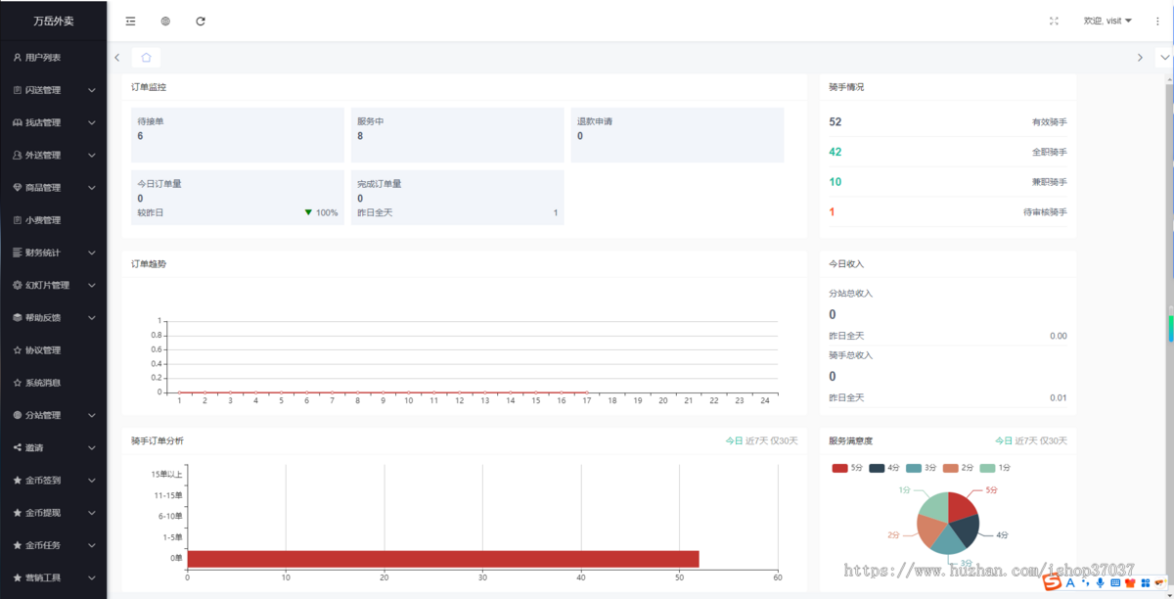The image size is (1174, 599).
Task: Collapse the sidebar with the menu-fold icon
Action: (x=130, y=21)
